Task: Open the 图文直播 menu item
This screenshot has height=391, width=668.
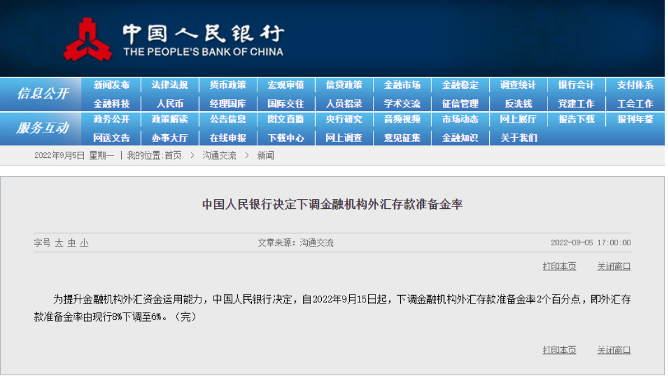Action: pyautogui.click(x=286, y=120)
